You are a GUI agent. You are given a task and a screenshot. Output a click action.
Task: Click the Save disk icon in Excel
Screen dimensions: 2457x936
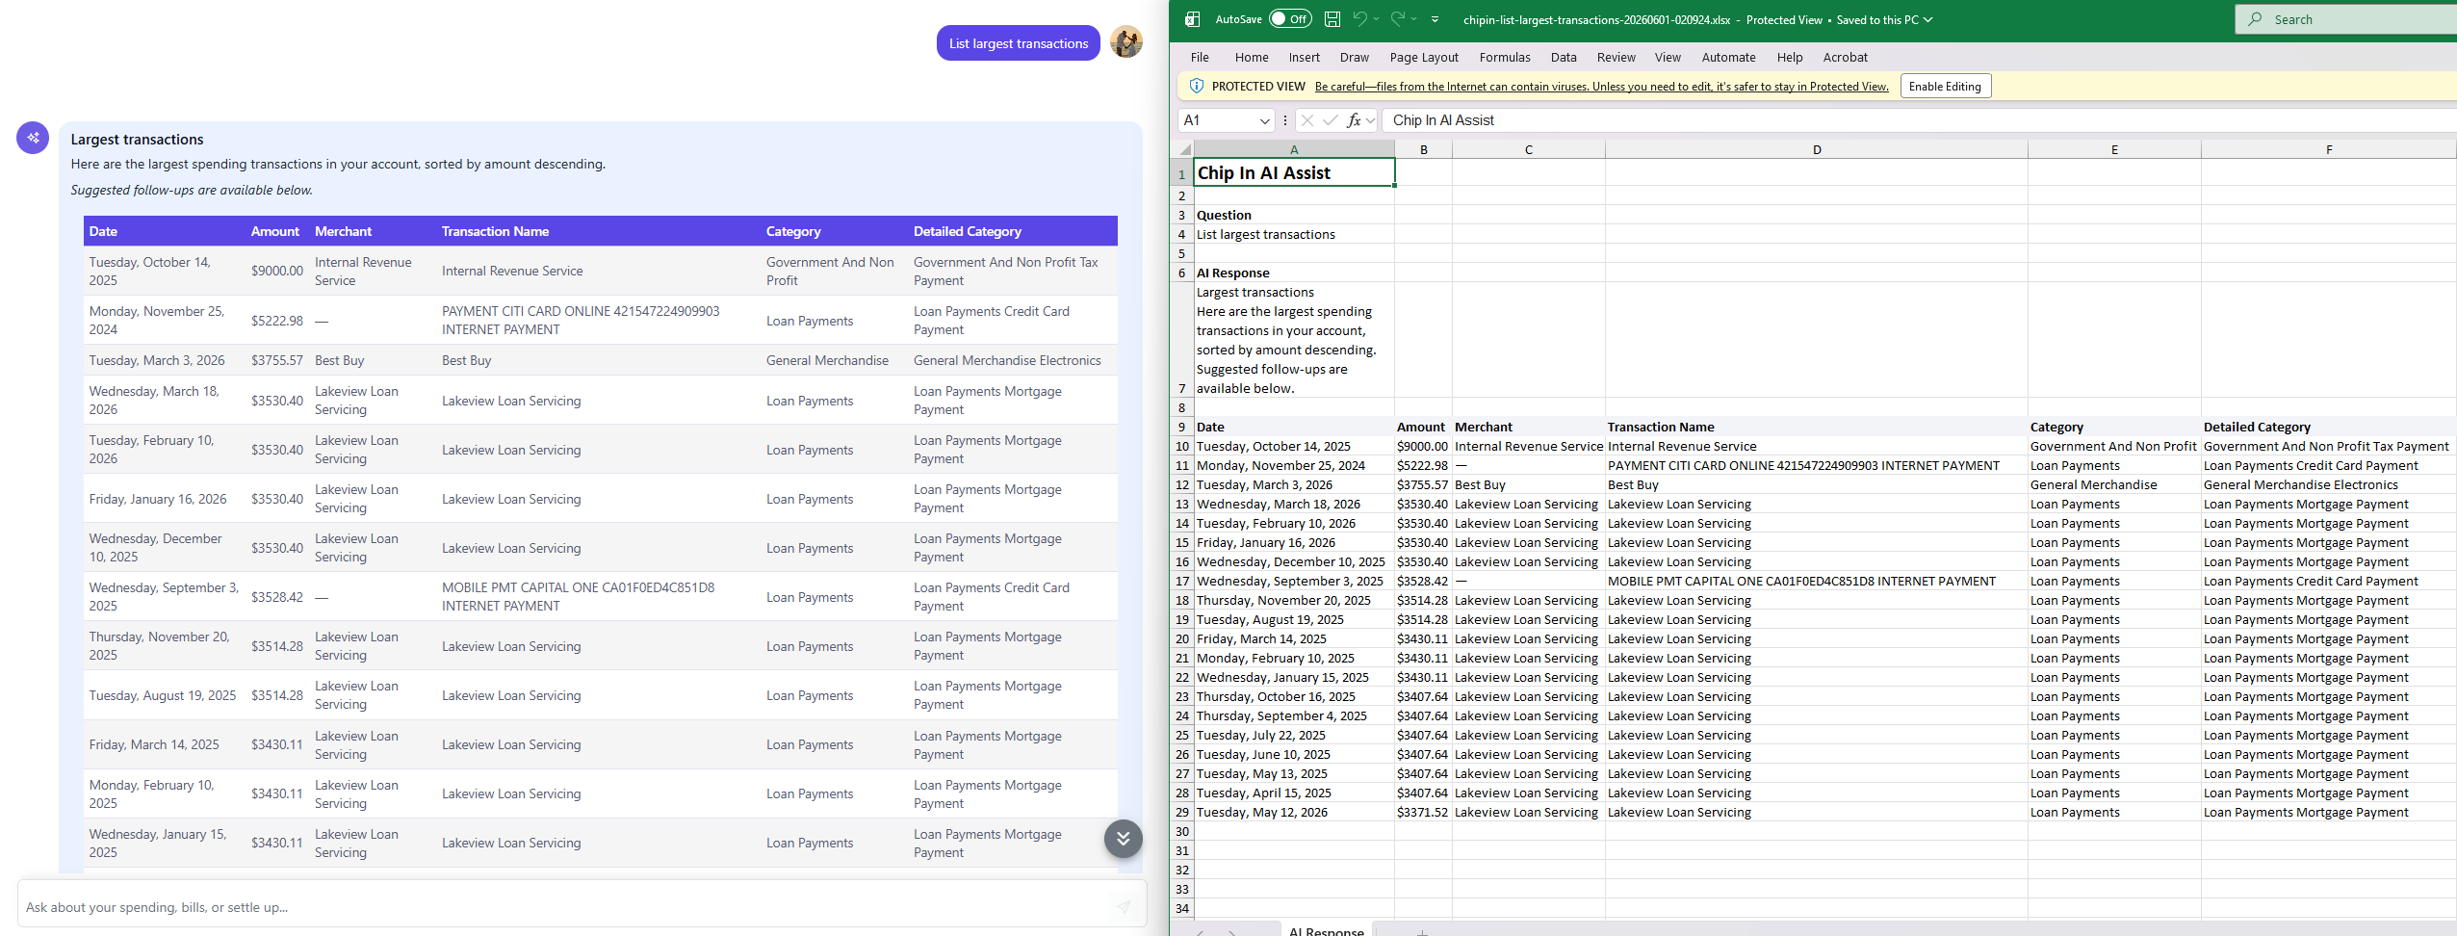[x=1332, y=19]
